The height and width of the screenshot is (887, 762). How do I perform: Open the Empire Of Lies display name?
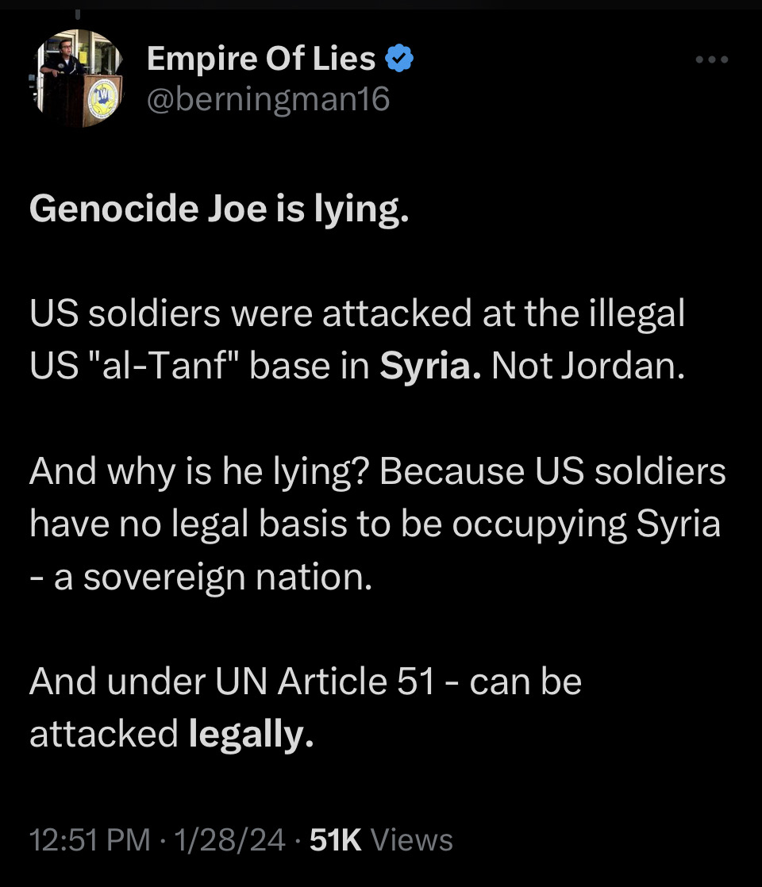coord(260,58)
